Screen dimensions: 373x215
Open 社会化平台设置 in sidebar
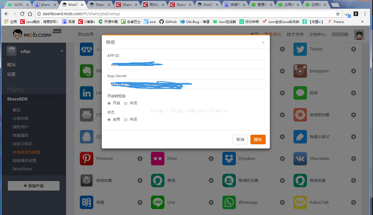pos(26,152)
